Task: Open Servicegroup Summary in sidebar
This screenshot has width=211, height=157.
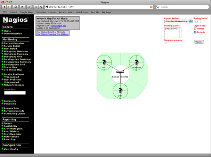Action: click(x=17, y=62)
